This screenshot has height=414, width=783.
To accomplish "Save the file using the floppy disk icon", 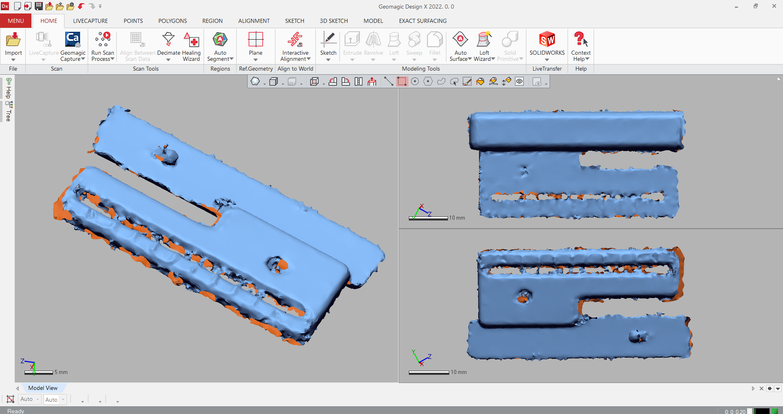I will pyautogui.click(x=38, y=6).
